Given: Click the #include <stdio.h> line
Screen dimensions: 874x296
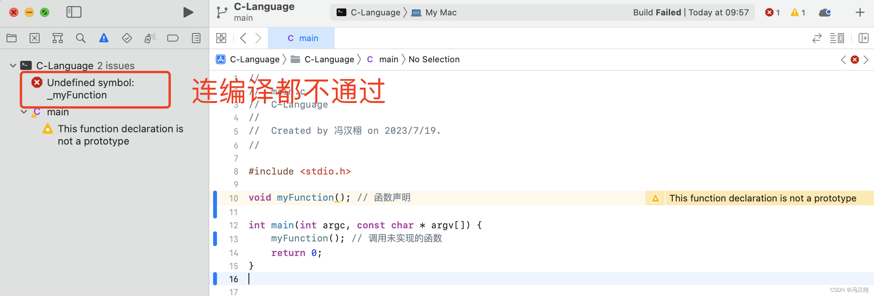Looking at the screenshot, I should (300, 171).
